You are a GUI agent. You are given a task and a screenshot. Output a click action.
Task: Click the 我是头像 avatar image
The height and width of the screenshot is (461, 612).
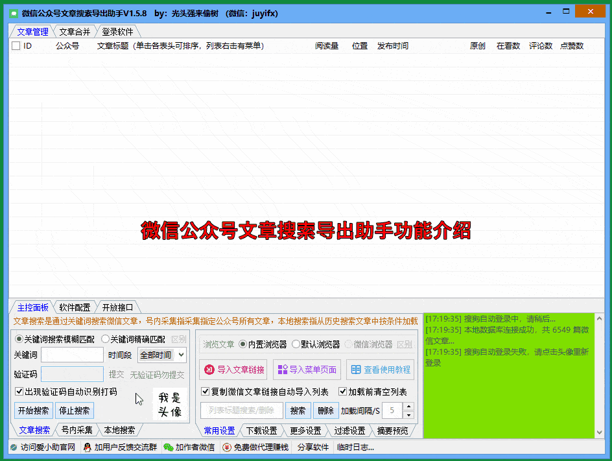click(x=170, y=405)
